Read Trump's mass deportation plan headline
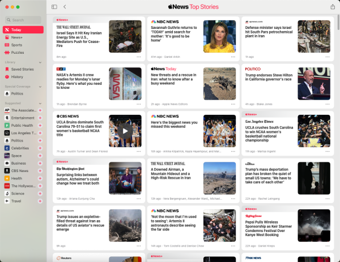Image resolution: width=340 pixels, height=262 pixels. [x=268, y=175]
